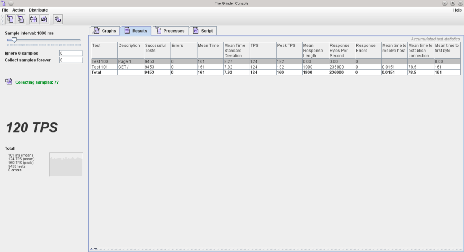The width and height of the screenshot is (464, 252).
Task: Click the 161 ms (mean) summary line
Action: pos(21,155)
